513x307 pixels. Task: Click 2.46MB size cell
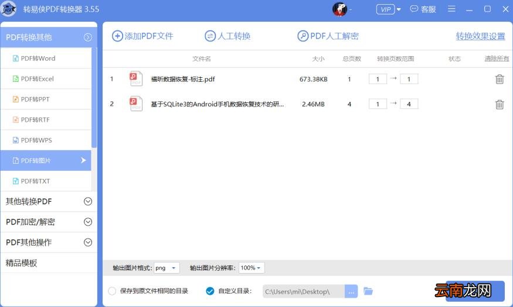313,104
